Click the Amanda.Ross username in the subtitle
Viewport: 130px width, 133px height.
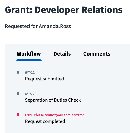pos(55,26)
